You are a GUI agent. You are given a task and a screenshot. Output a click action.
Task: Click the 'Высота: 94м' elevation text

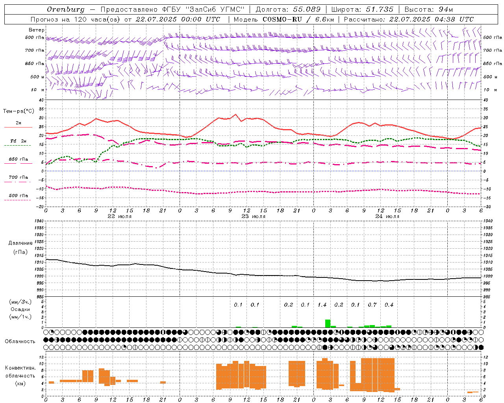click(x=429, y=9)
